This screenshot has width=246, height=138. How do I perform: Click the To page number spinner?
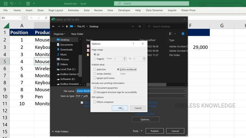pyautogui.click(x=144, y=59)
